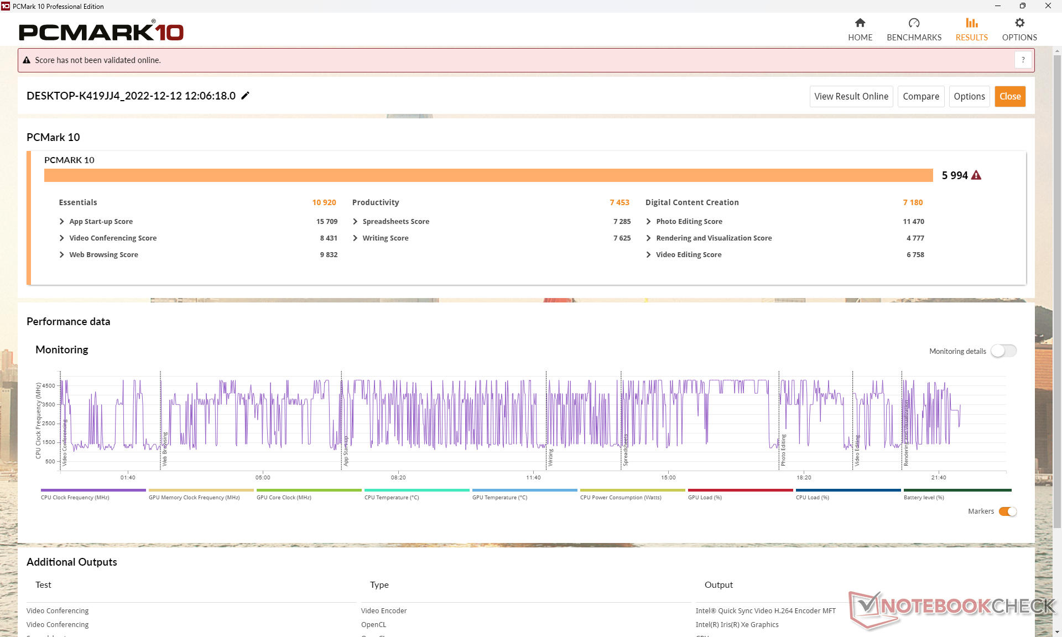Click the red warning triangle beside the 5 994 score
Viewport: 1062px width, 637px height.
tap(976, 175)
